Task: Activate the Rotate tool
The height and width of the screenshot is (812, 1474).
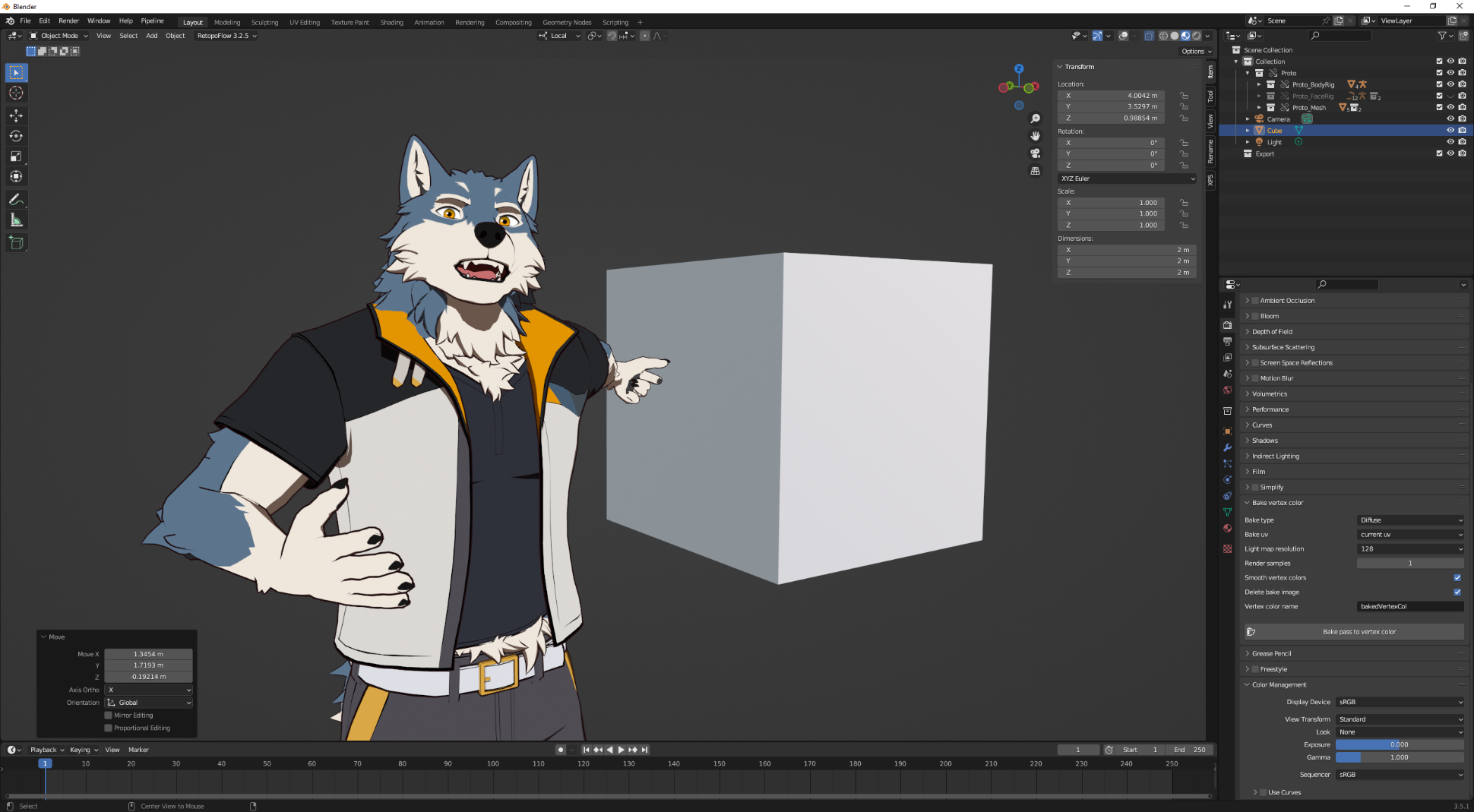Action: (16, 136)
